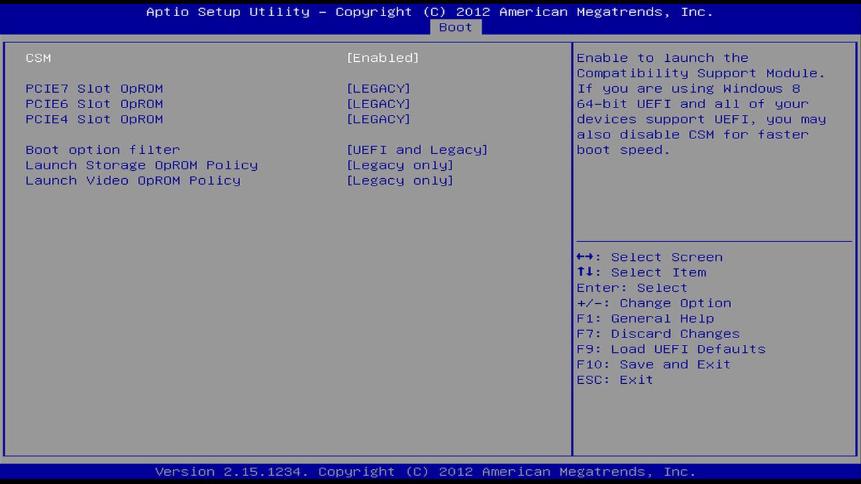Select the PCIE7 Slot OpROM label
861x484 pixels.
94,89
